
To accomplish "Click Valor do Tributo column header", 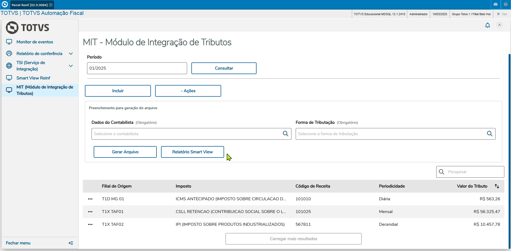I will point(472,186).
